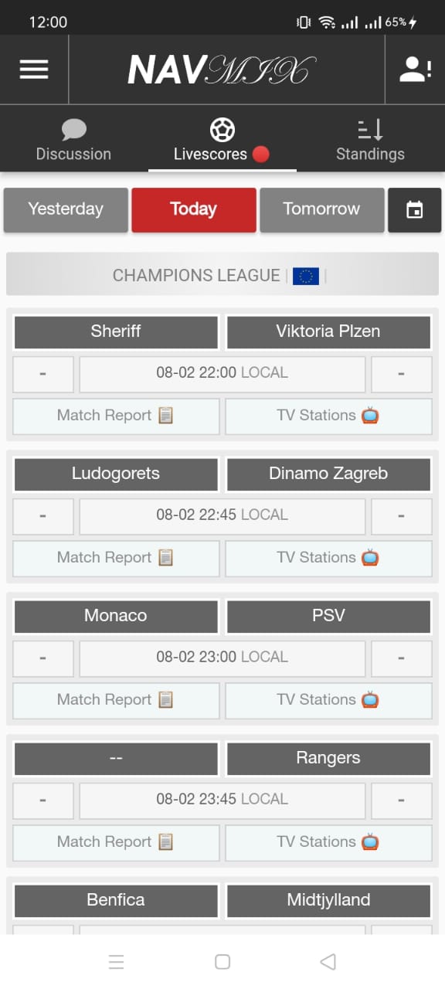Tap the Discussion speech bubble icon
The width and height of the screenshot is (445, 989).
(x=73, y=129)
